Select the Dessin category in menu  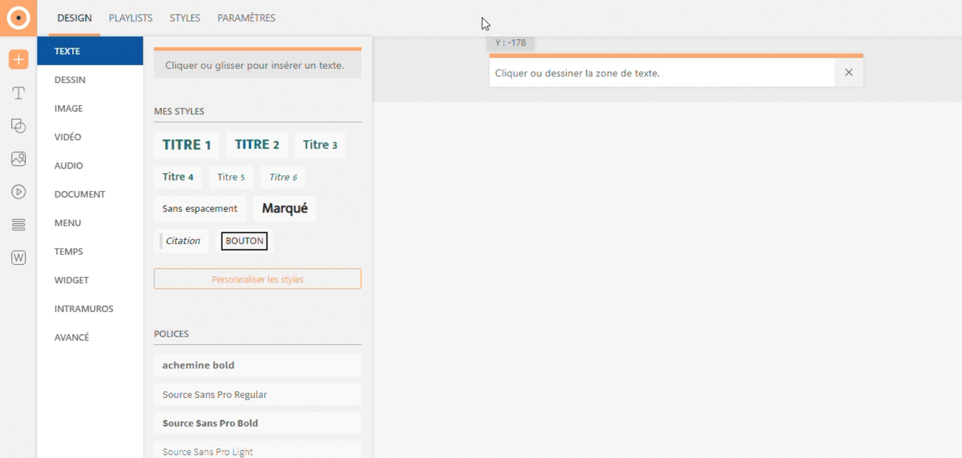pos(70,80)
